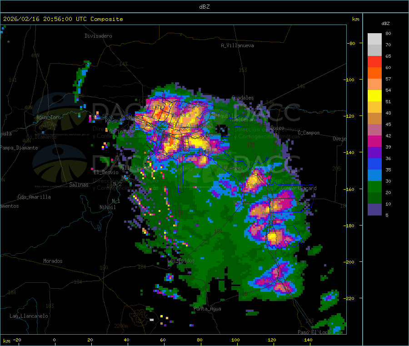The image size is (409, 346).
Task: Click the -20 km tick on bottom axis
Action: (17, 340)
